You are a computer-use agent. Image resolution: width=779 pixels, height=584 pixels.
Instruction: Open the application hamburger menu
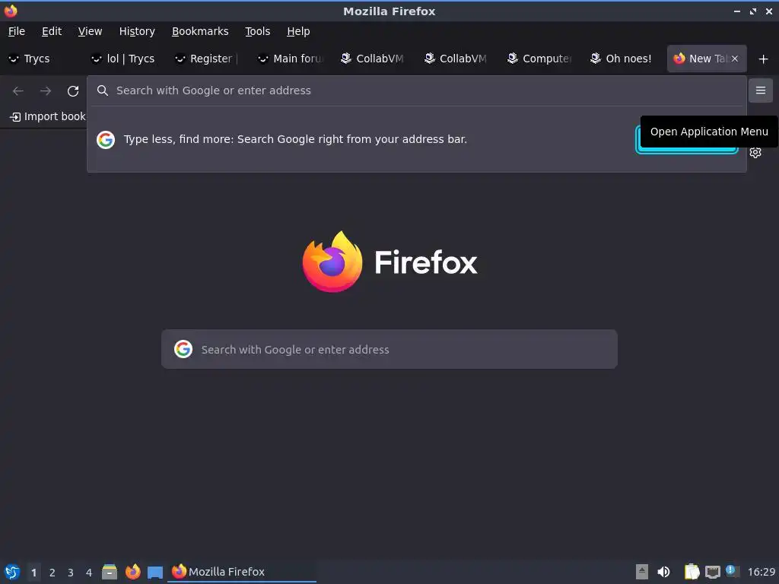click(760, 90)
